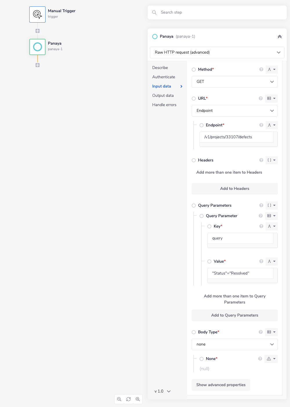Click the reset zoom refresh icon
290x407 pixels.
pyautogui.click(x=128, y=399)
